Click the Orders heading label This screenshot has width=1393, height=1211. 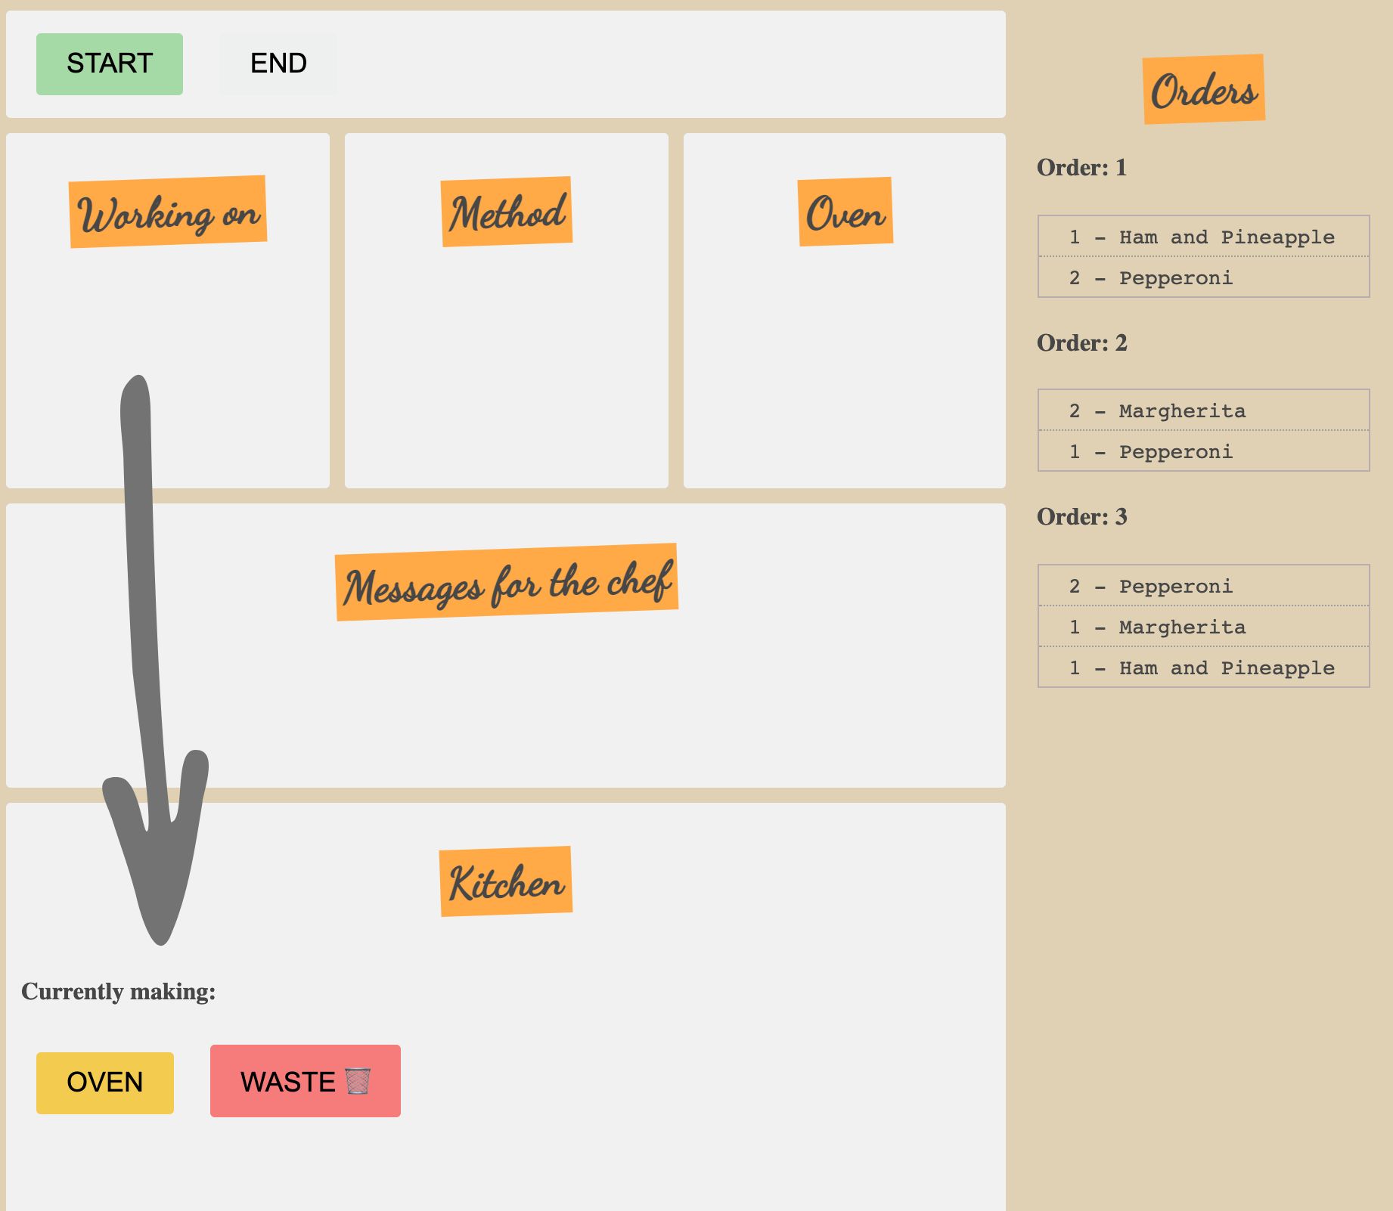coord(1204,89)
